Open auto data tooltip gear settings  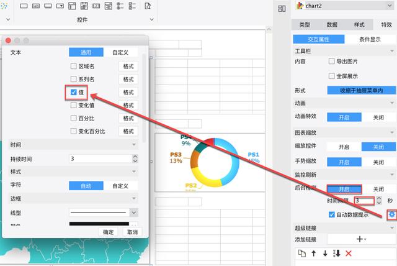pos(391,214)
